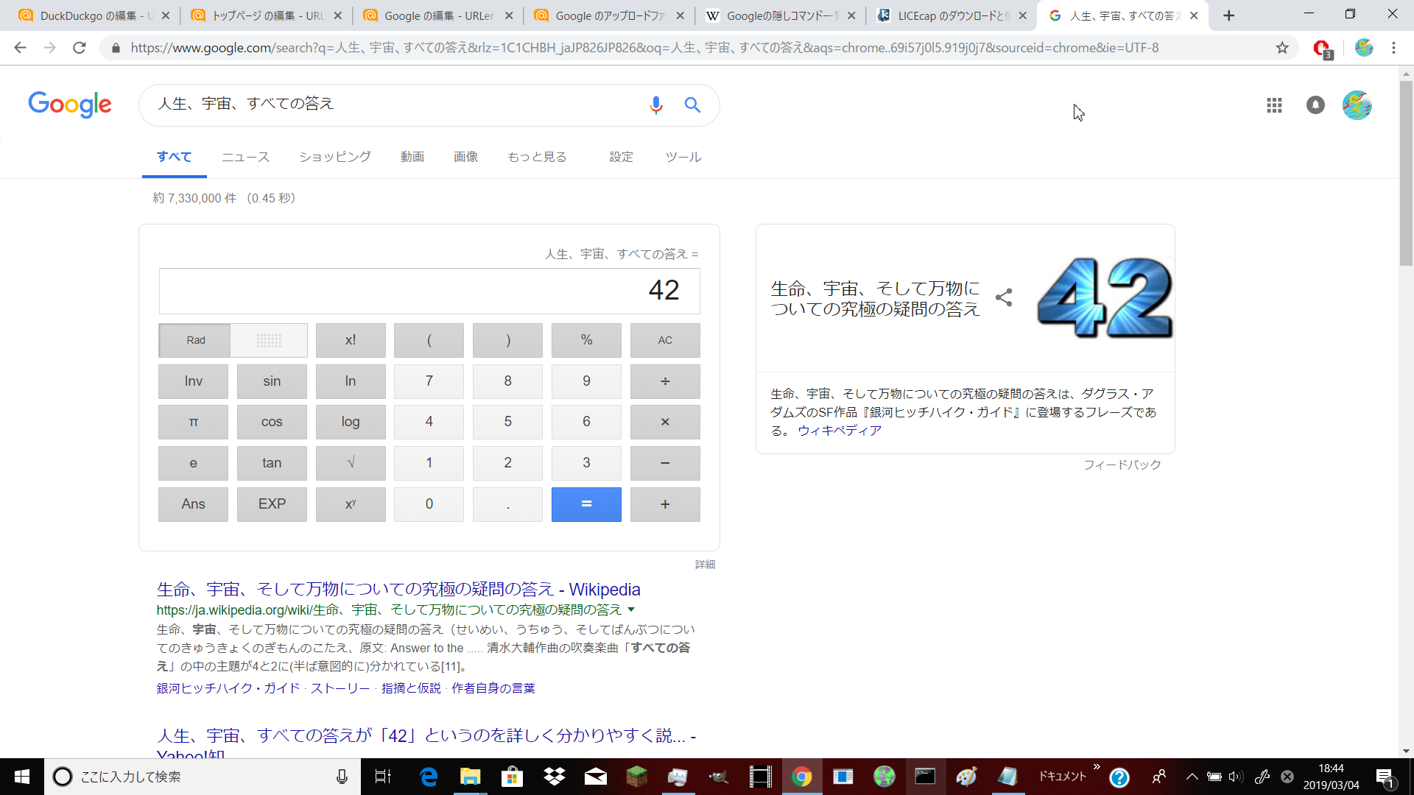
Task: Click Cortana microphone in taskbar search
Action: click(x=342, y=777)
